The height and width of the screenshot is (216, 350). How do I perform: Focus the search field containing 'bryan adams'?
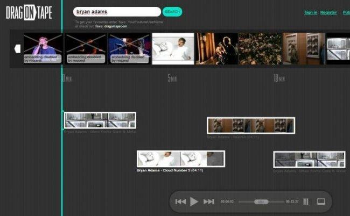tap(117, 12)
